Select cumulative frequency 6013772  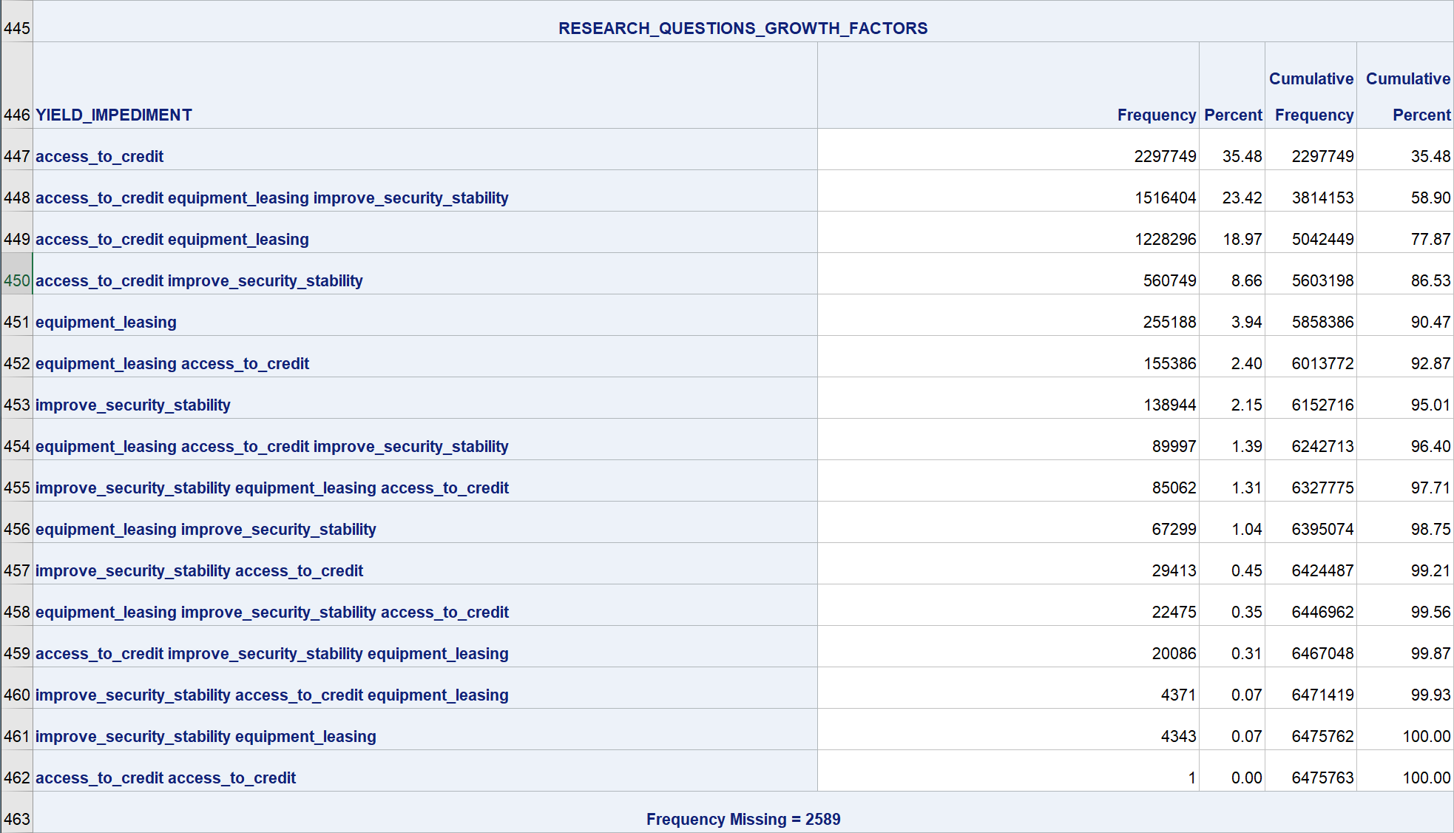(x=1322, y=363)
